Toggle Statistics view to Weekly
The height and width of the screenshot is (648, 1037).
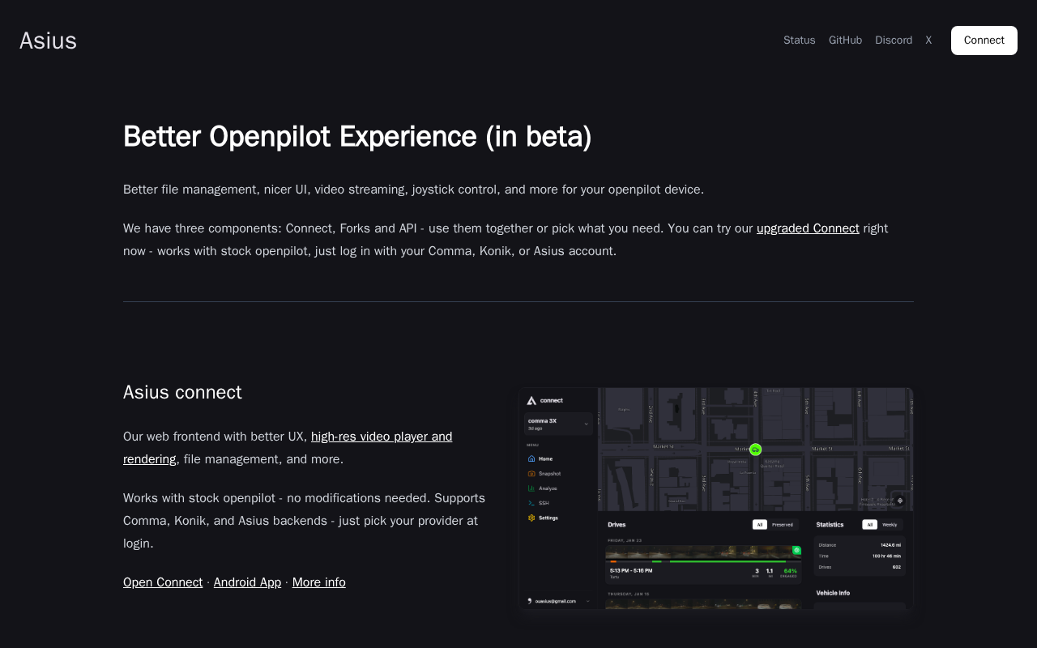pos(889,525)
